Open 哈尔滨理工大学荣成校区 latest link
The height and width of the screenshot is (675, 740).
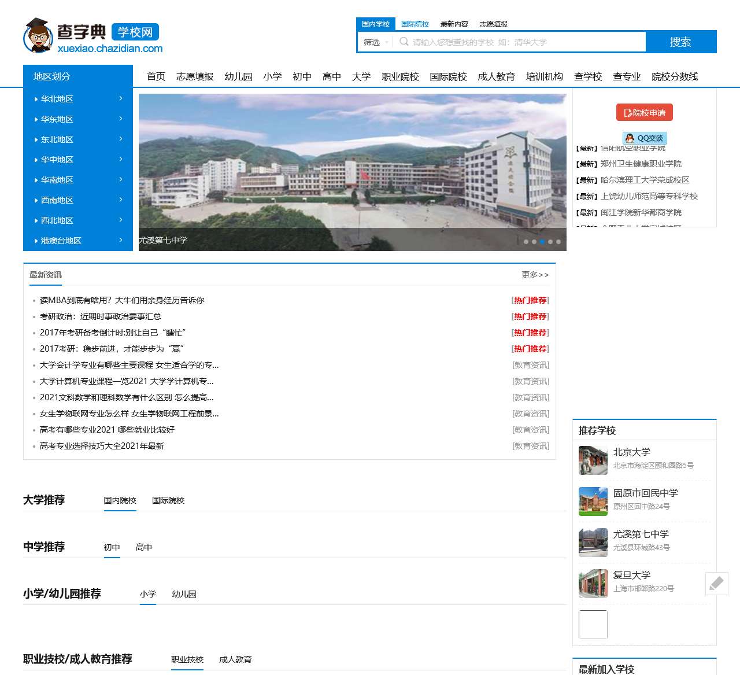645,180
